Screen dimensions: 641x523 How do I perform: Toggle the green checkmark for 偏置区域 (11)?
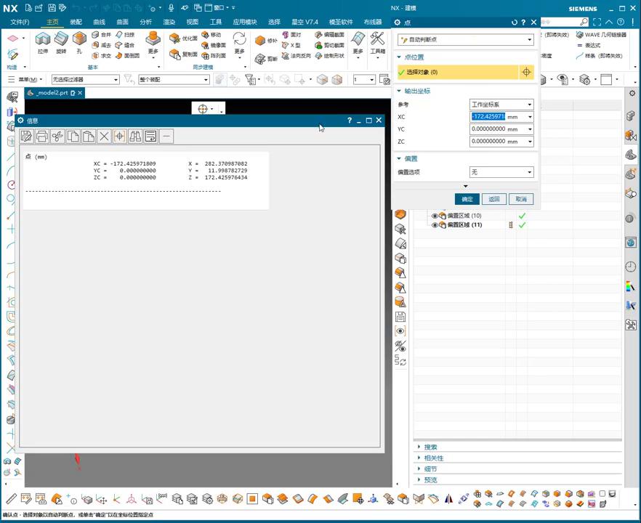(522, 225)
